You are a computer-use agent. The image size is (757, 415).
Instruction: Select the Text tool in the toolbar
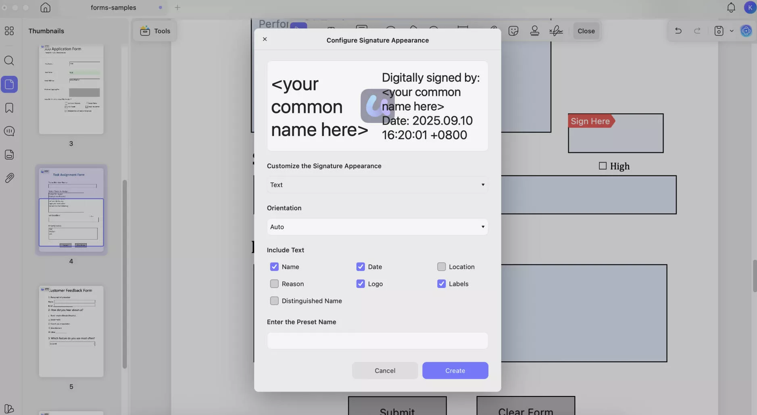(331, 29)
